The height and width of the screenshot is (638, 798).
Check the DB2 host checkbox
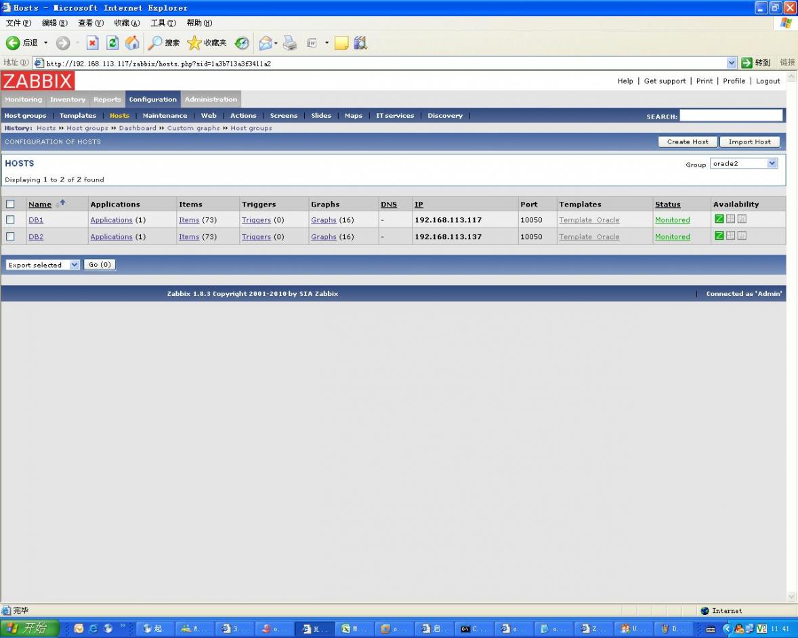point(10,236)
